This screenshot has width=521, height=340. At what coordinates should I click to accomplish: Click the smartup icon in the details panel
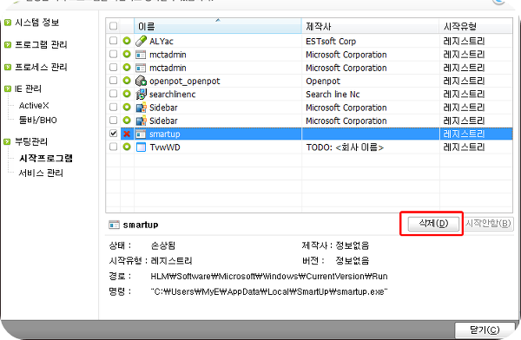[114, 225]
